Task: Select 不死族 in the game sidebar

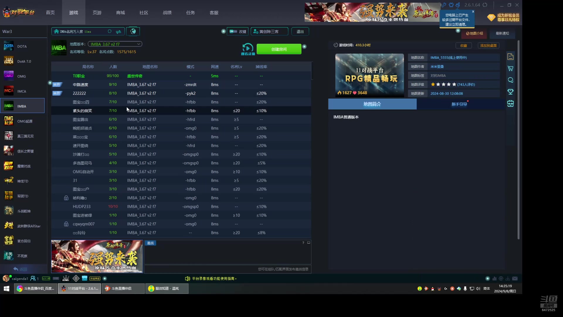Action: pos(22,256)
